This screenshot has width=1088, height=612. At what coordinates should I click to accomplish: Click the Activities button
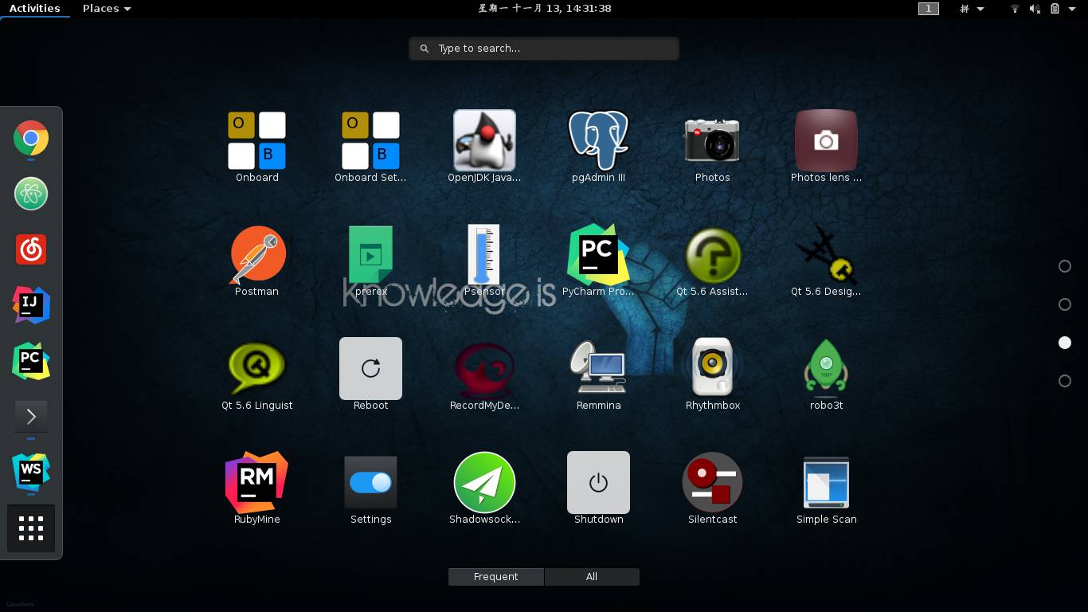pos(35,9)
